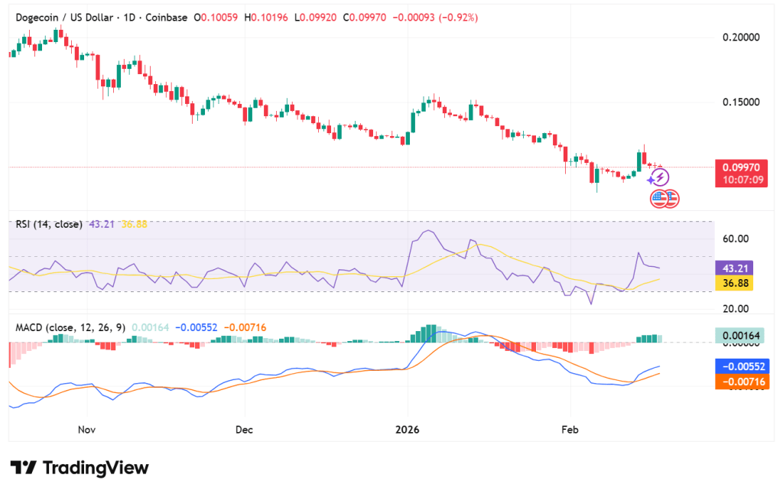783x494 pixels.
Task: Click the blue -0.00552 value beside MACD title
Action: point(197,327)
